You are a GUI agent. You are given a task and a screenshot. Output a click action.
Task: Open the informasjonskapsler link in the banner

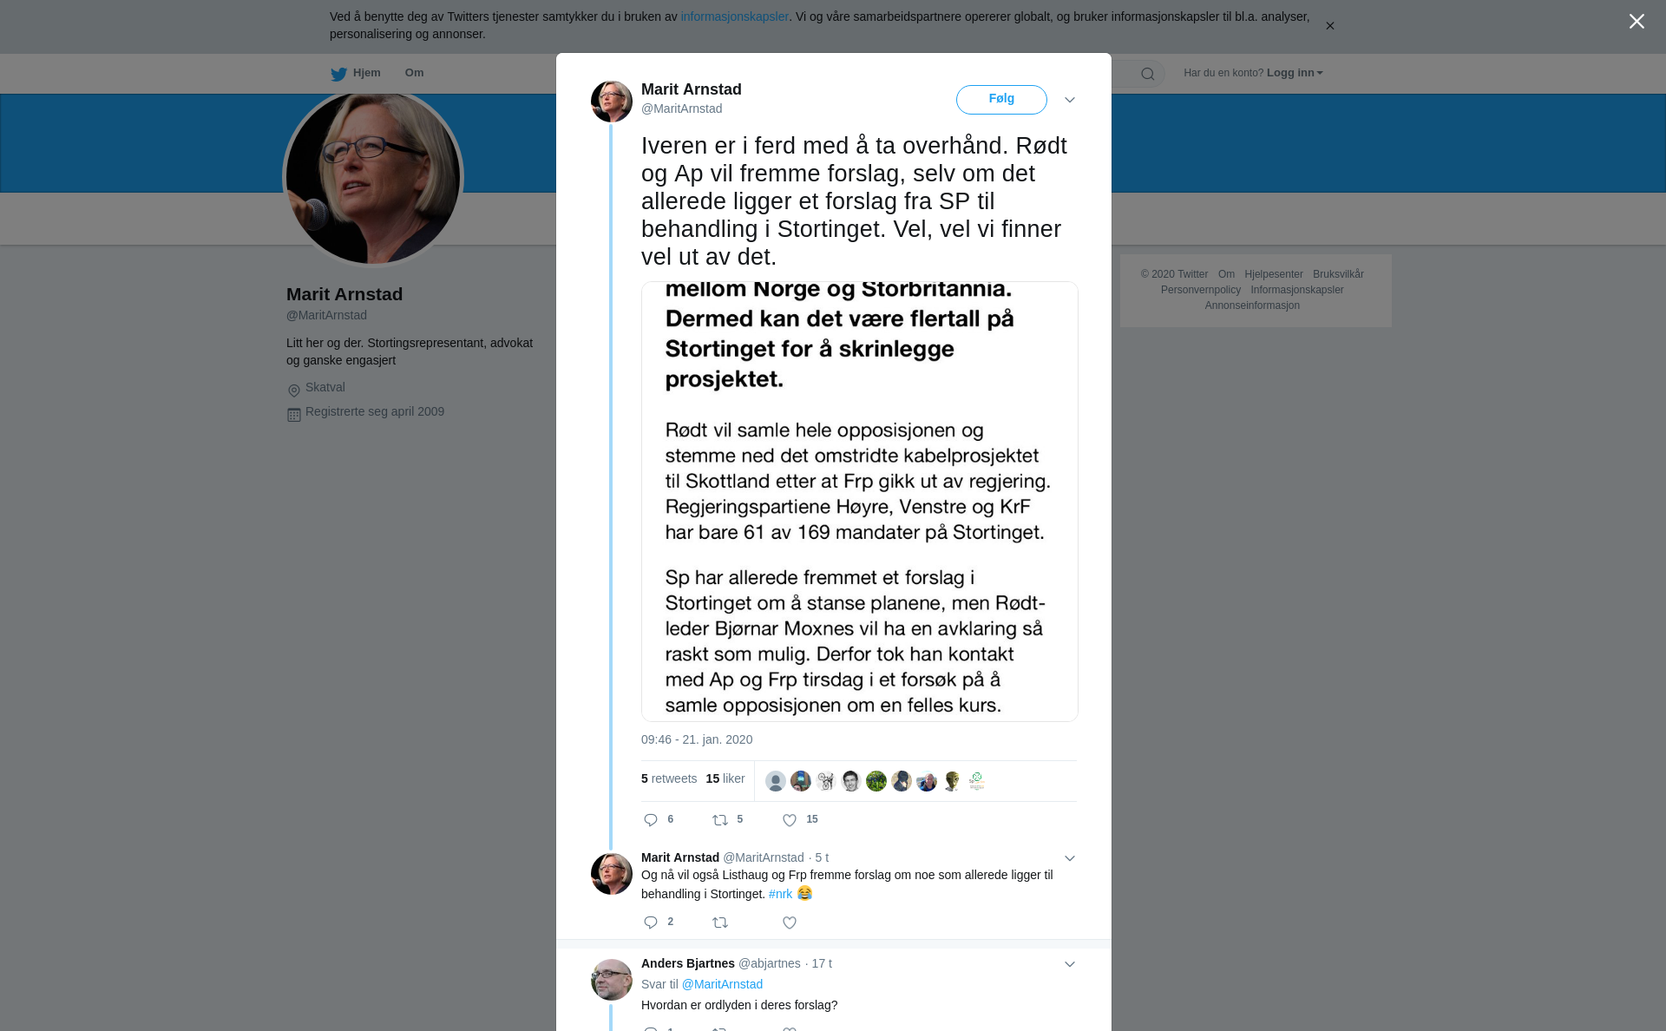734,16
